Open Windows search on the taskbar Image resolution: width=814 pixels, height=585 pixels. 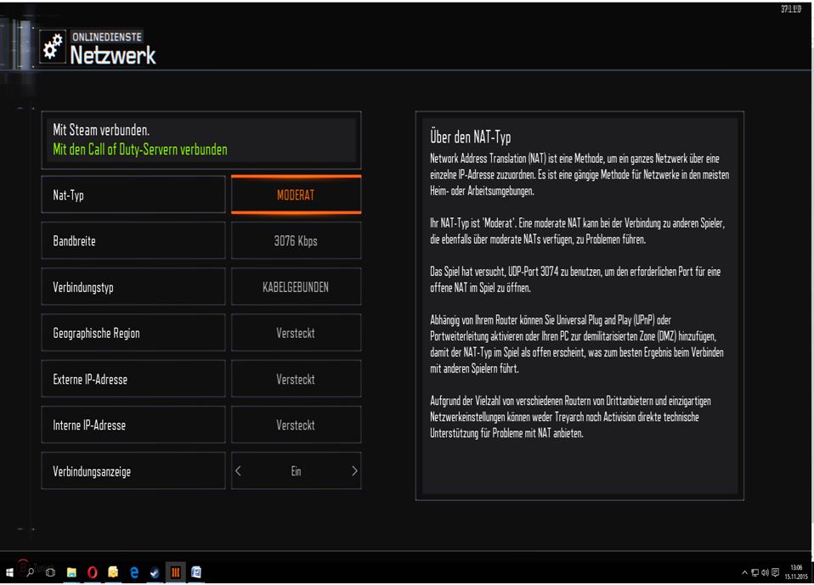pos(30,572)
